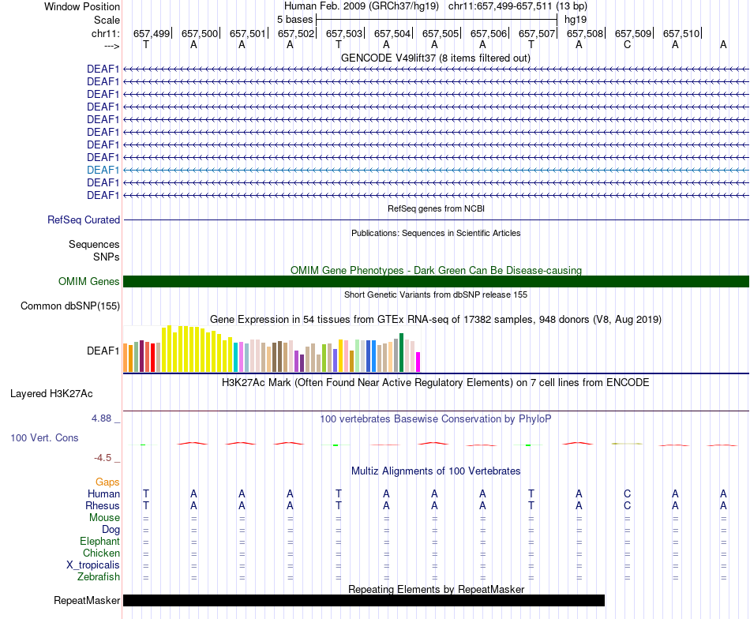Click the light-blue DEAF1 transcript arrow line
The image size is (750, 619).
[x=436, y=170]
